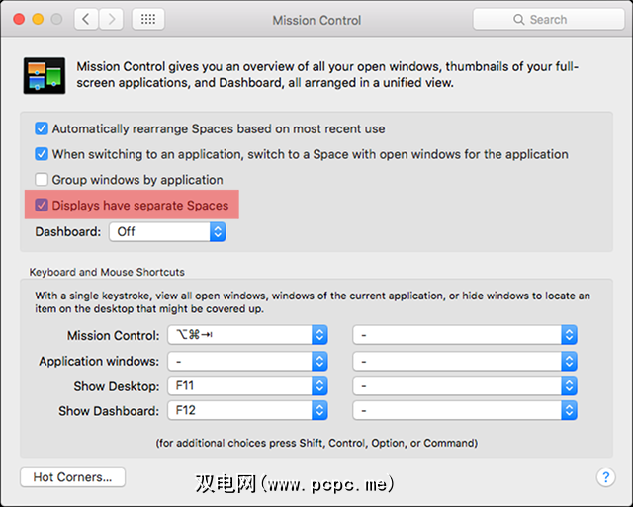The image size is (633, 507).
Task: Open Application windows keyboard shortcut dropdown
Action: [247, 361]
